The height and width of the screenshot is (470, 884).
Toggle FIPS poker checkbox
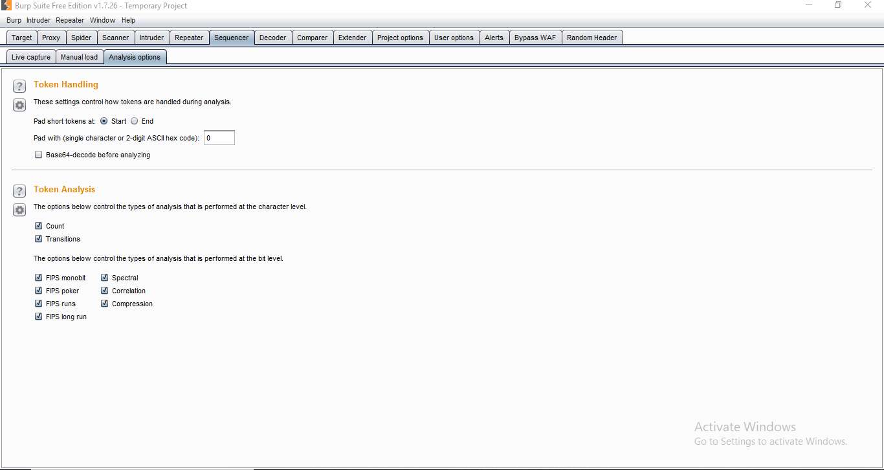point(39,291)
